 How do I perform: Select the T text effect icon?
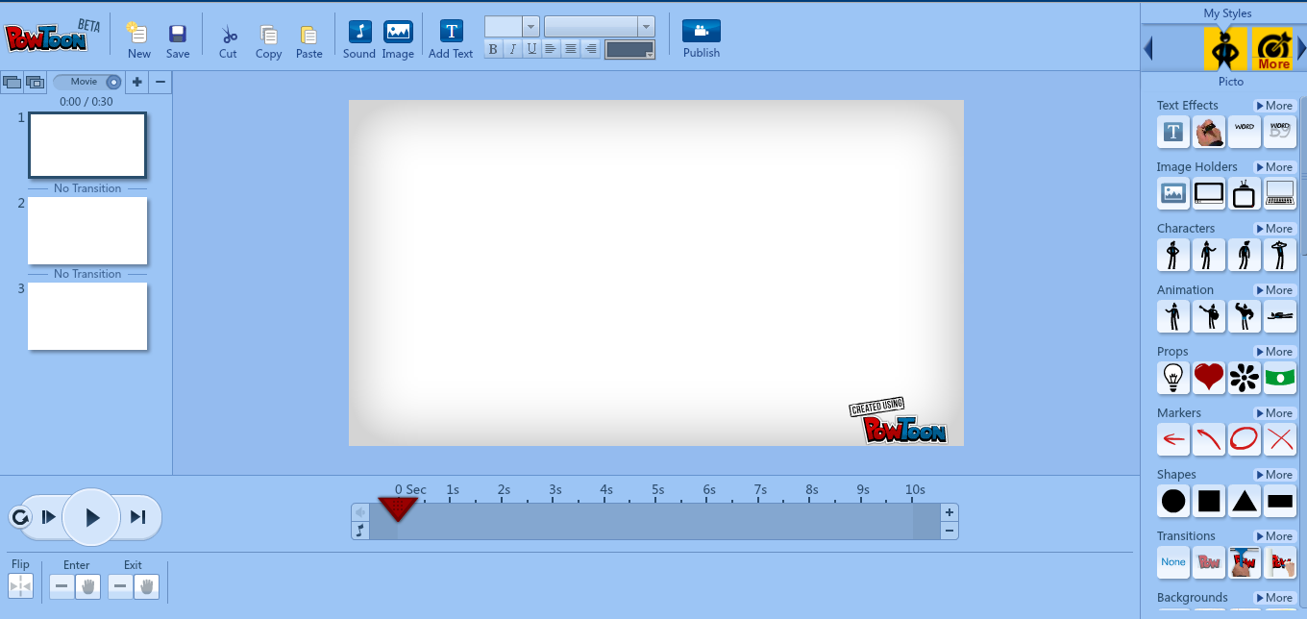tap(1172, 133)
